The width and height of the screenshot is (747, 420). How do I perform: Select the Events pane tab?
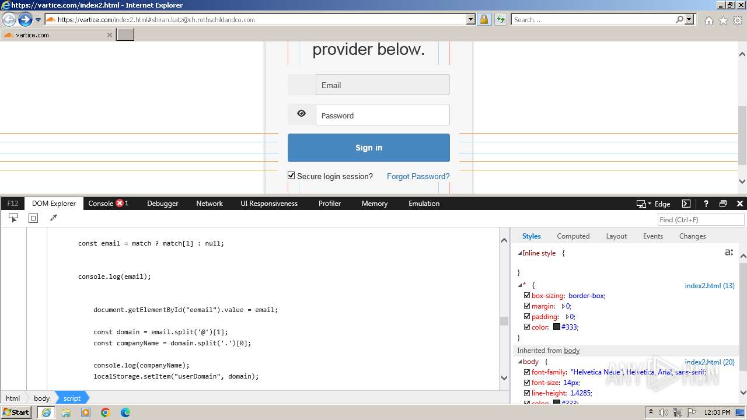coord(653,236)
